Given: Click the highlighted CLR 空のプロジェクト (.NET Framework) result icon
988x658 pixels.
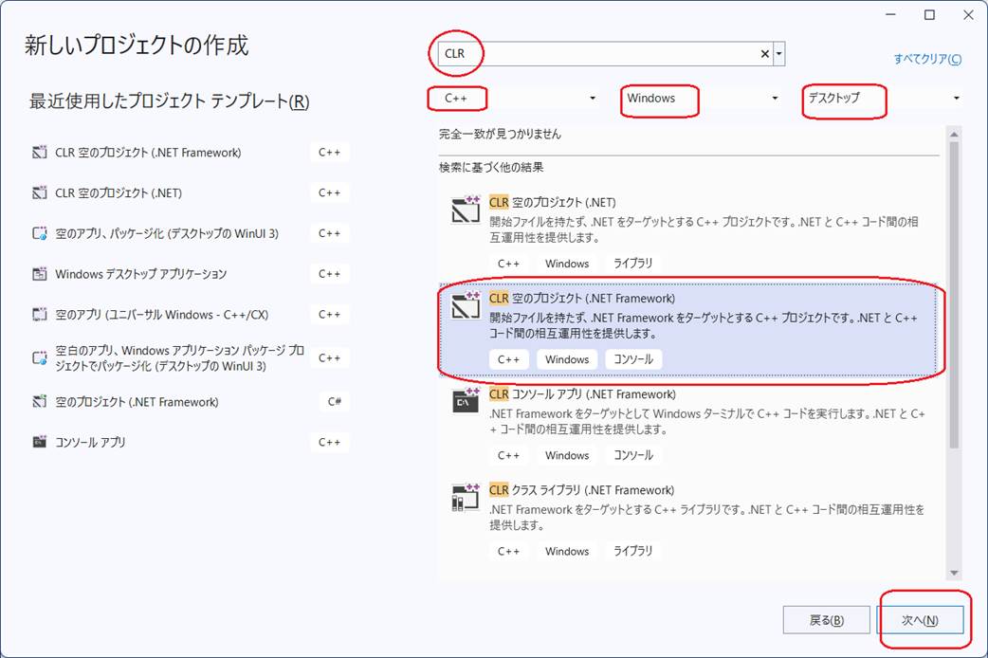Looking at the screenshot, I should pos(466,305).
